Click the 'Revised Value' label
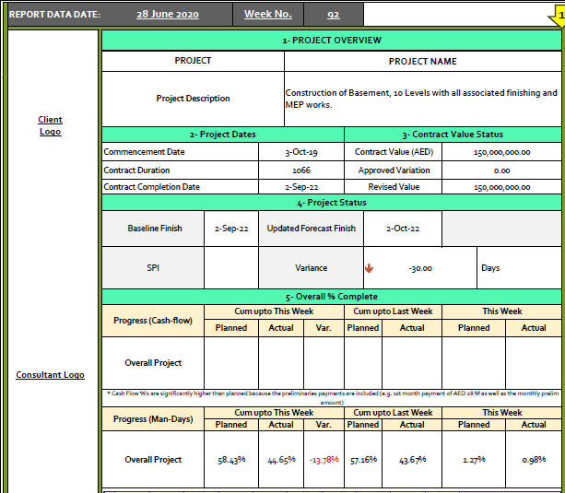The height and width of the screenshot is (493, 565). (394, 187)
